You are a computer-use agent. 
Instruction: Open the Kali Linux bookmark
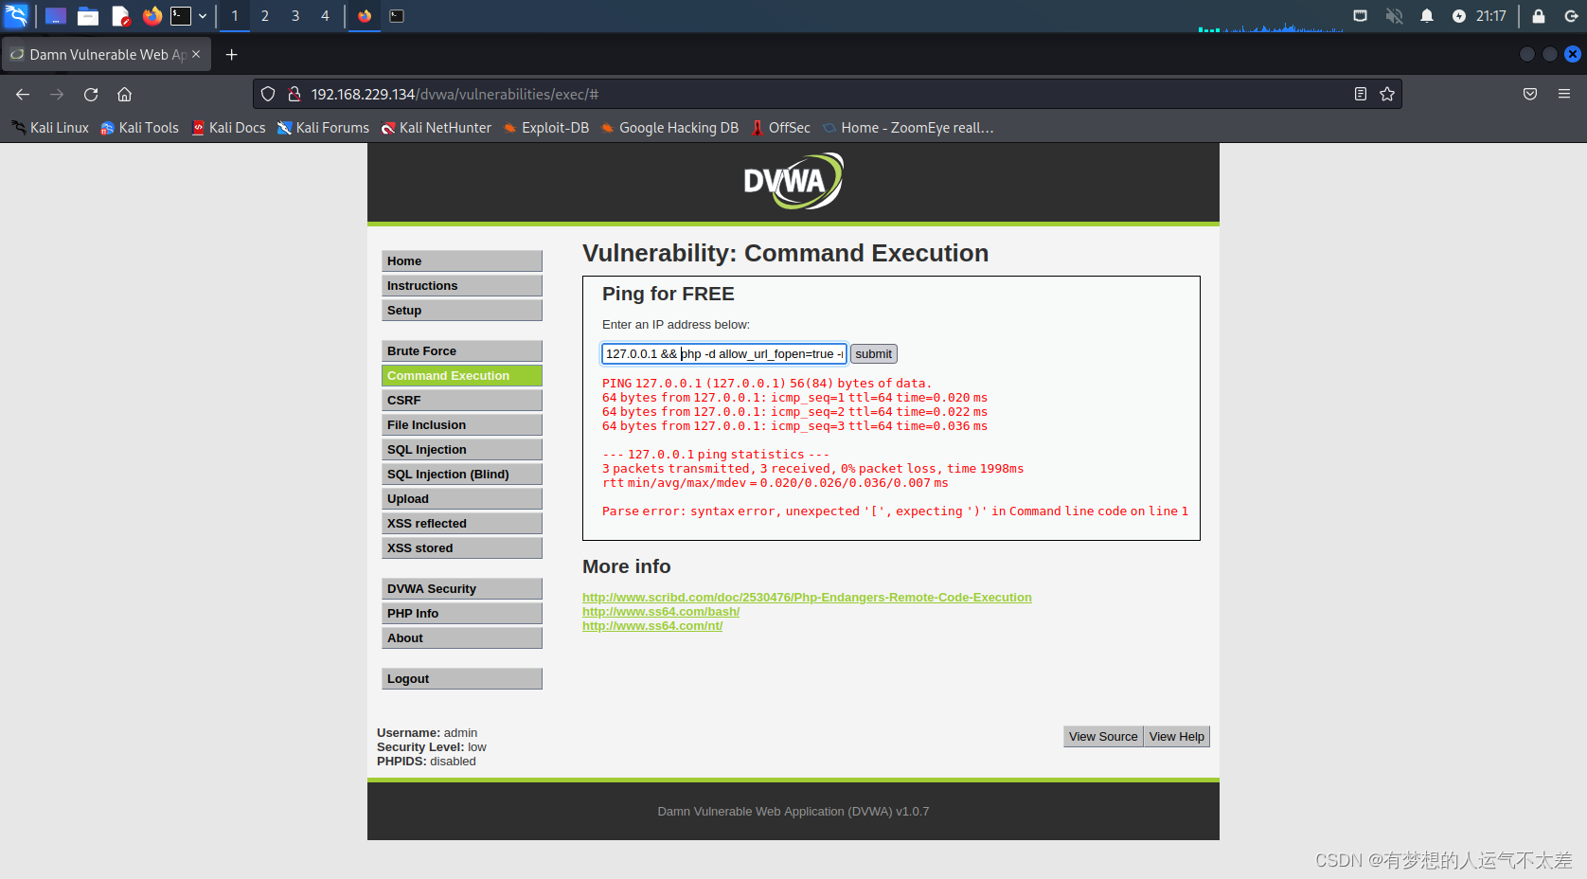point(50,128)
